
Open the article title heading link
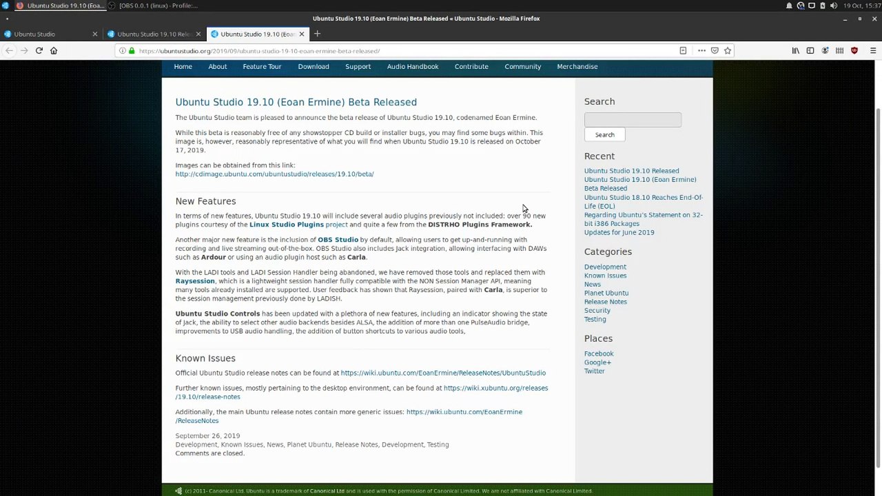[x=296, y=102]
